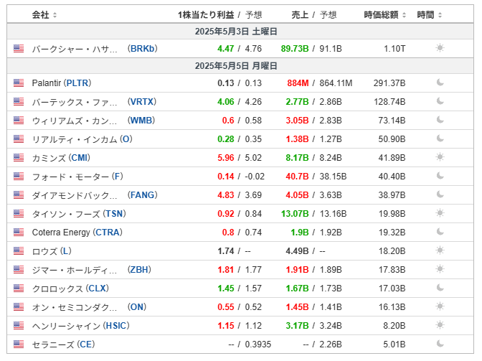Click sun icon in バークシャー row

pyautogui.click(x=440, y=48)
